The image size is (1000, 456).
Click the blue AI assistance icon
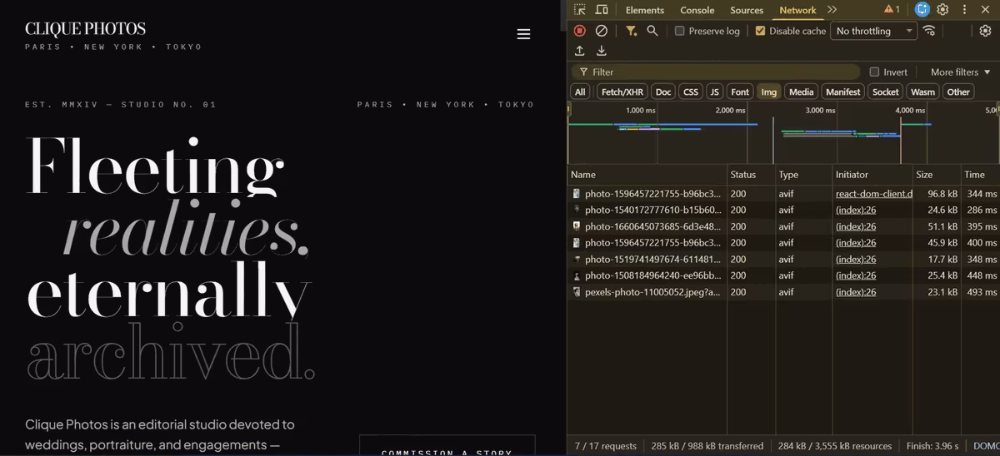point(922,10)
